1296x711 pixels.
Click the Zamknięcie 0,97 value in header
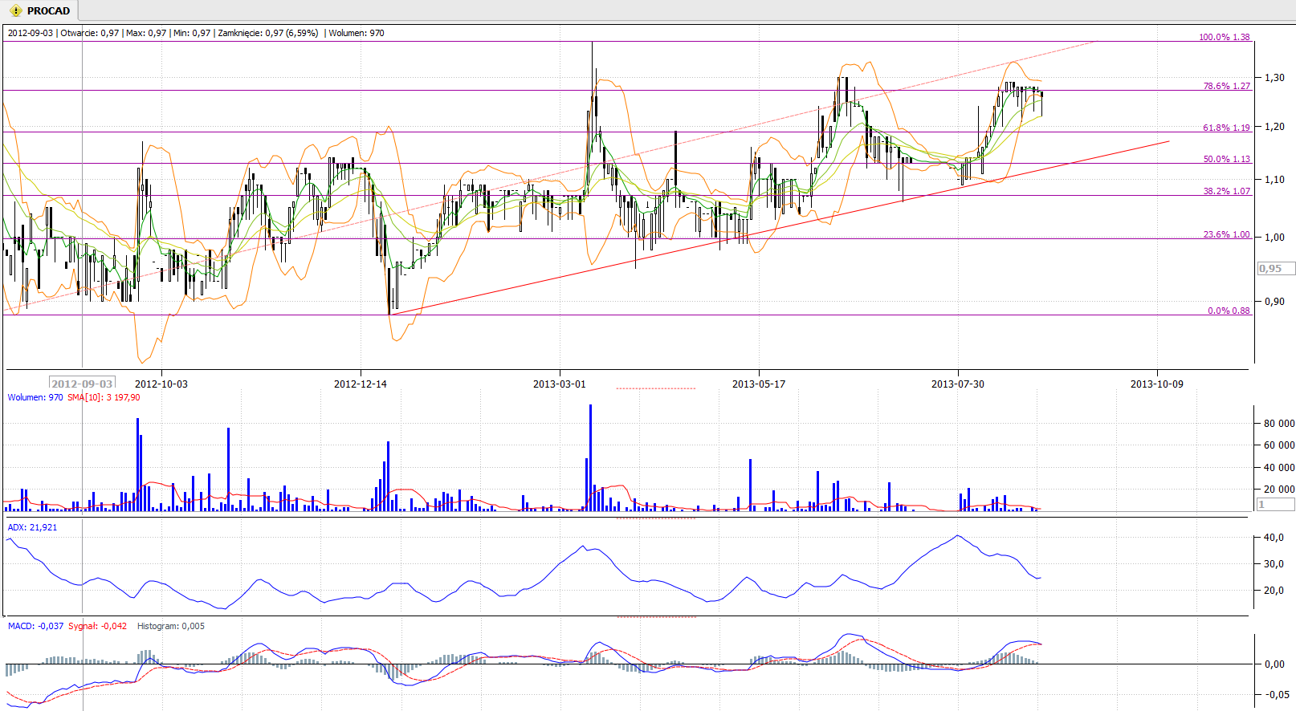[267, 33]
